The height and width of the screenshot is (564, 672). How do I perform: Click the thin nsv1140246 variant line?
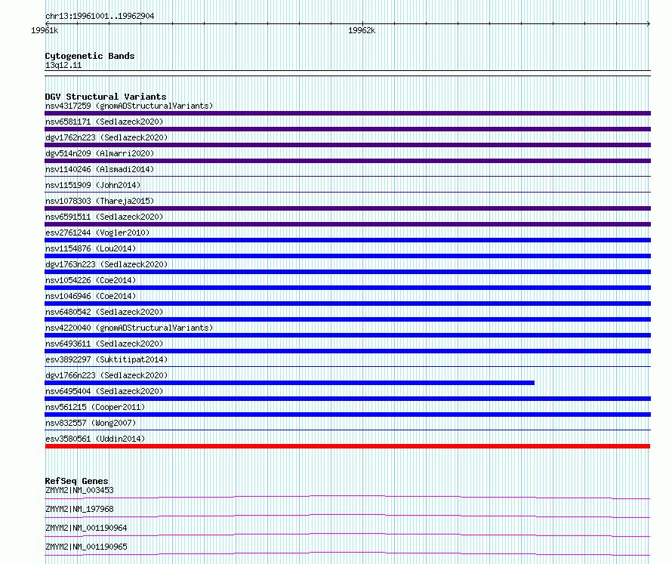coord(347,176)
